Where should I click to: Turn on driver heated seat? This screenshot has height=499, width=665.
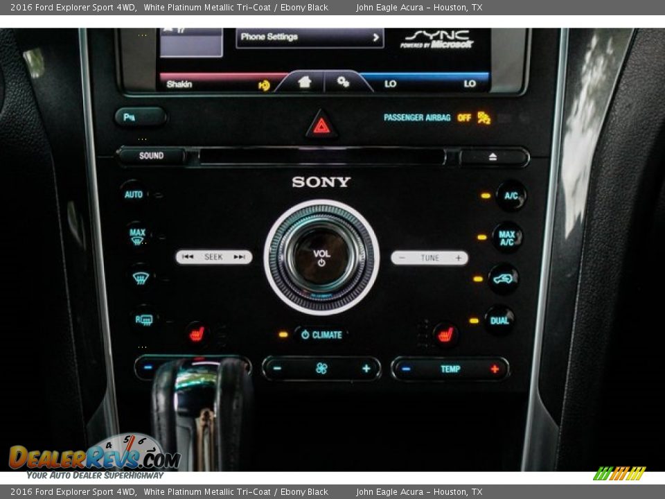(197, 334)
